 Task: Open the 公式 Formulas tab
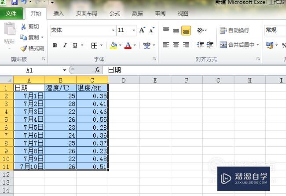(x=115, y=14)
